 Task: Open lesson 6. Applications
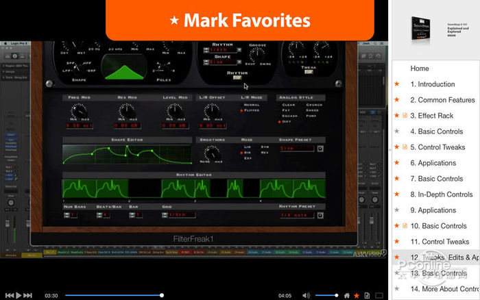[433, 163]
